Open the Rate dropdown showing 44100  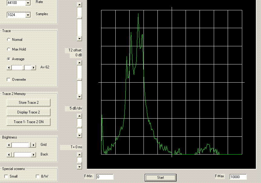(28, 3)
